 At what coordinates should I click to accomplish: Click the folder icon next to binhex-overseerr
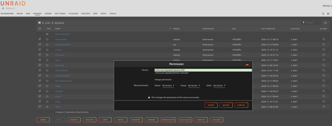tap(47, 45)
